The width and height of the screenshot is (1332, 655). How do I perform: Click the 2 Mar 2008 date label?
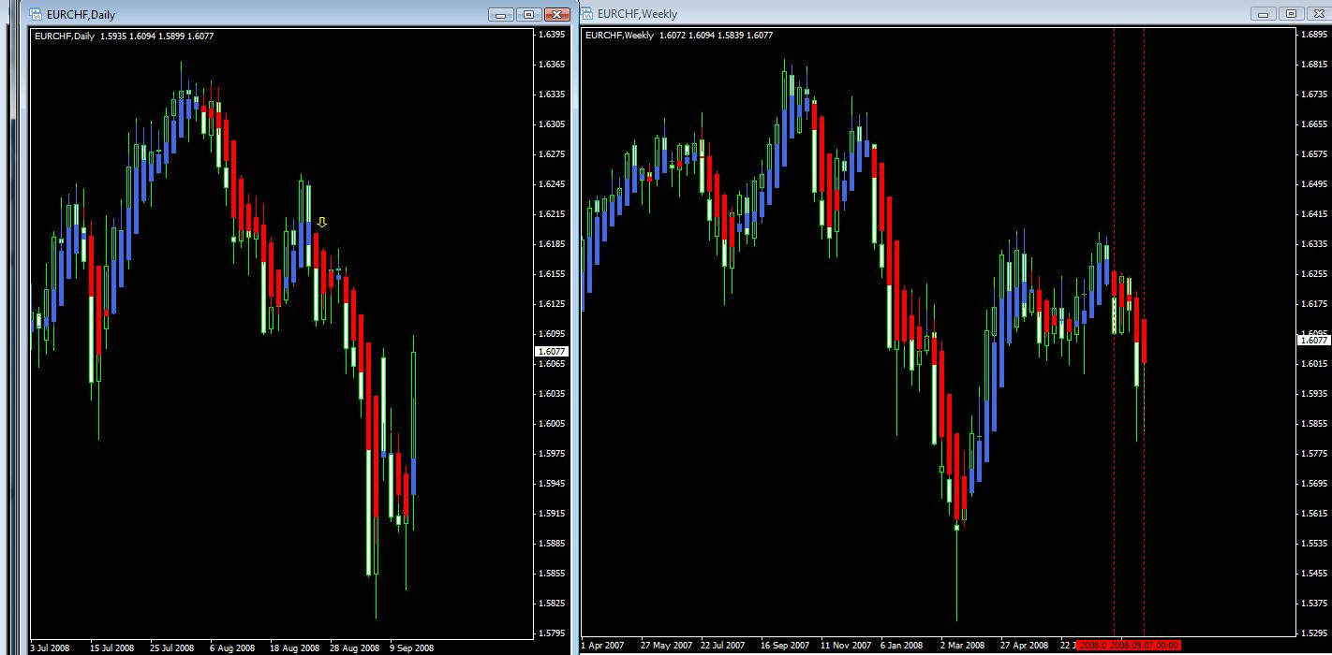click(964, 646)
